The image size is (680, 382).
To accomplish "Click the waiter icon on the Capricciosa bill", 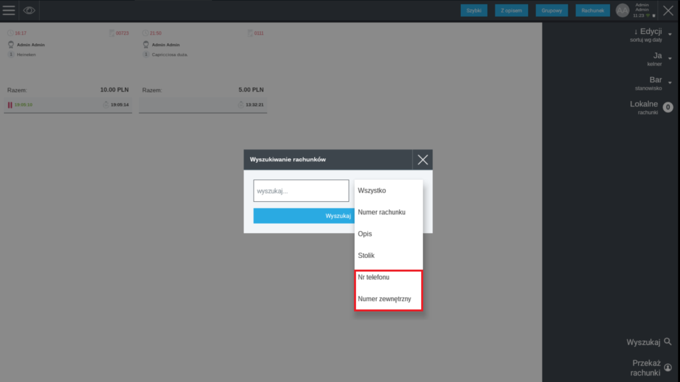I will pos(145,45).
